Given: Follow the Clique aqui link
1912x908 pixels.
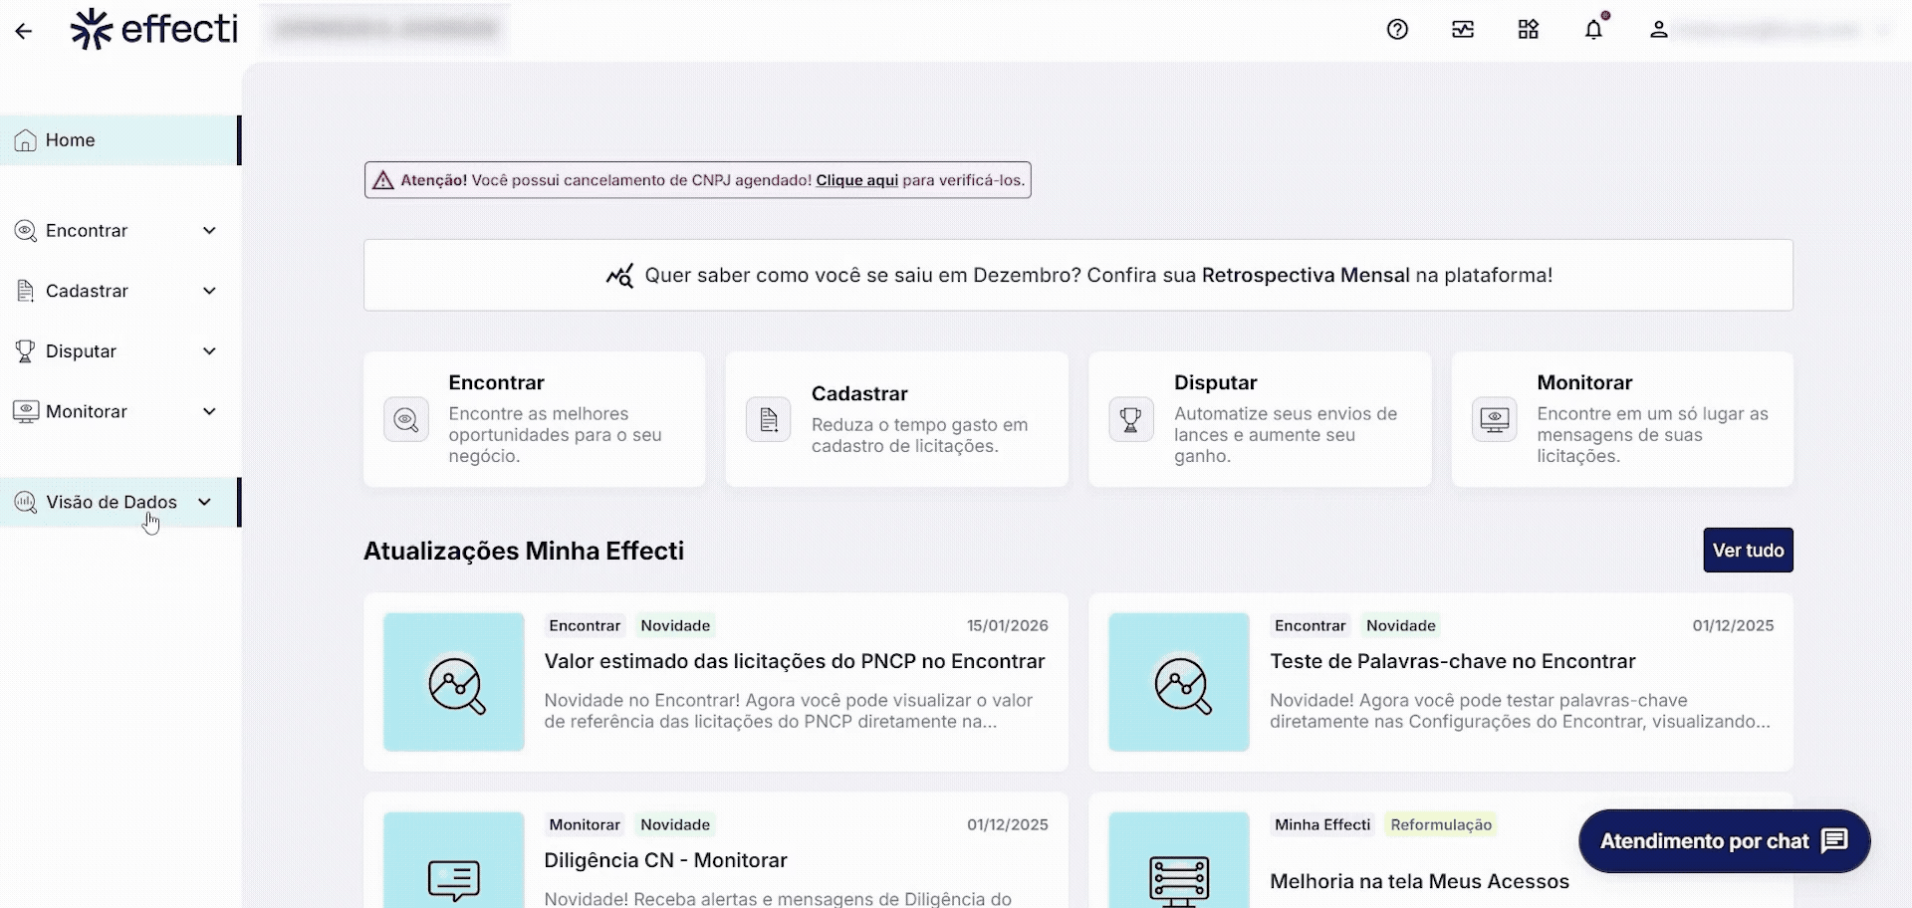Looking at the screenshot, I should pyautogui.click(x=856, y=180).
